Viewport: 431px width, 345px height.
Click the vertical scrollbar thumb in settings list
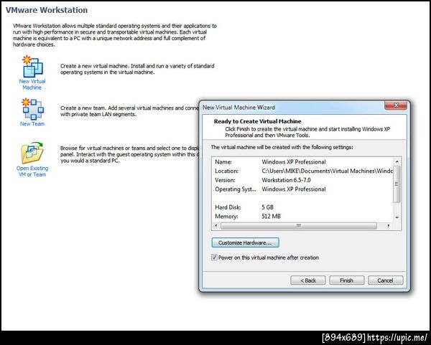tap(397, 184)
